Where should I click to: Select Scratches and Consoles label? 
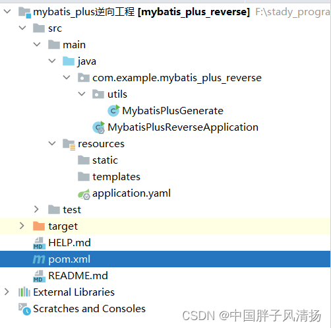(x=89, y=309)
